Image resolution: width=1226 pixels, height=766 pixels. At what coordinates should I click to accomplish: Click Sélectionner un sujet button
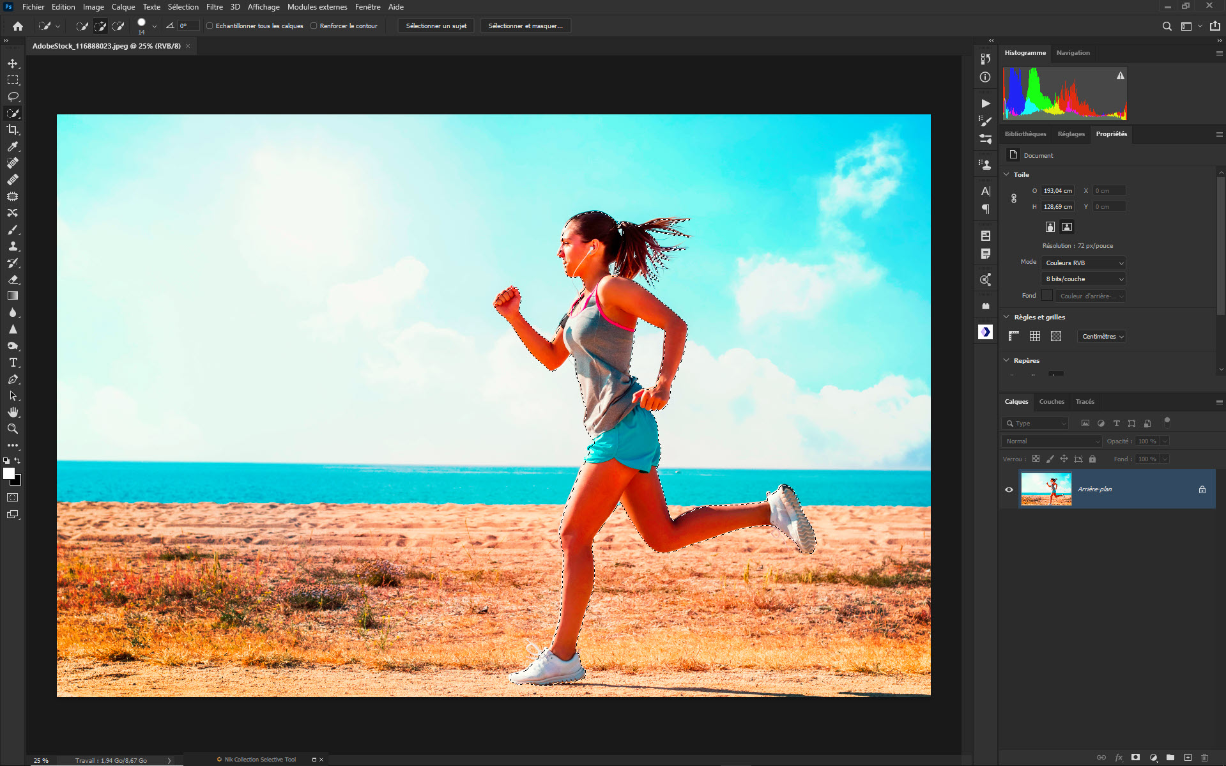click(x=436, y=26)
